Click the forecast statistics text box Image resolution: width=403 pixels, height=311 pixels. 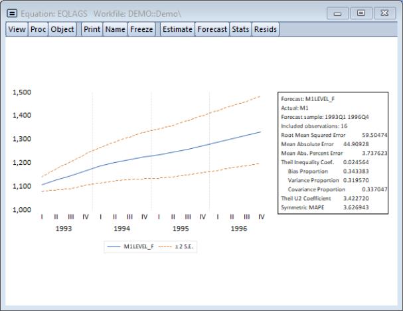pyautogui.click(x=333, y=152)
